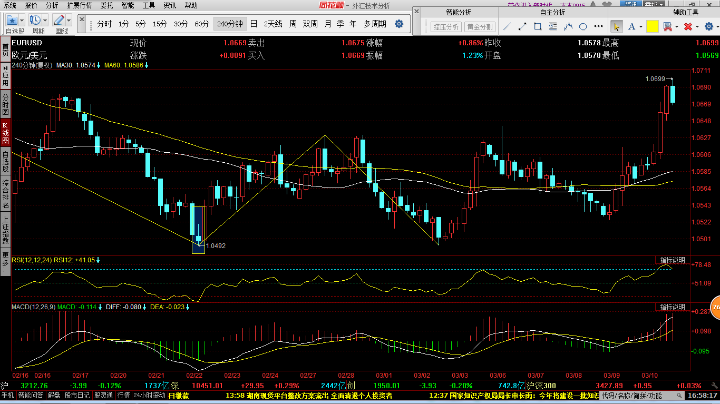
Task: Expand text tool A dropdown arrow
Action: tap(641, 26)
